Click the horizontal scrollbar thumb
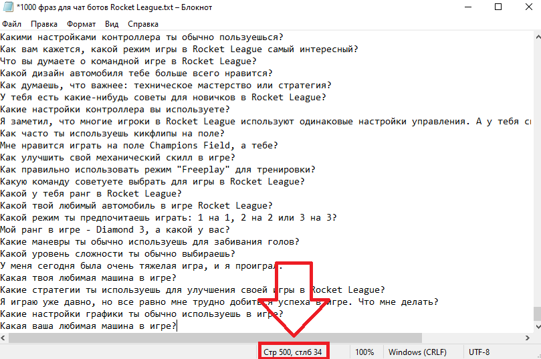Image resolution: width=541 pixels, height=359 pixels. pyautogui.click(x=215, y=338)
